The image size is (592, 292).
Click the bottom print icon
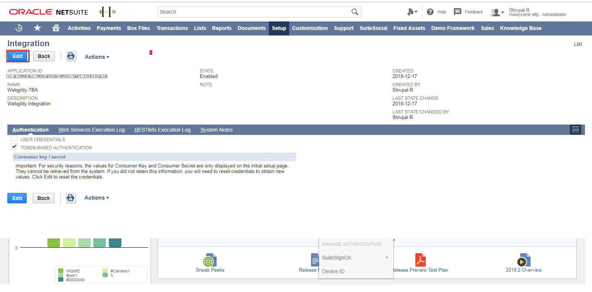(x=71, y=198)
